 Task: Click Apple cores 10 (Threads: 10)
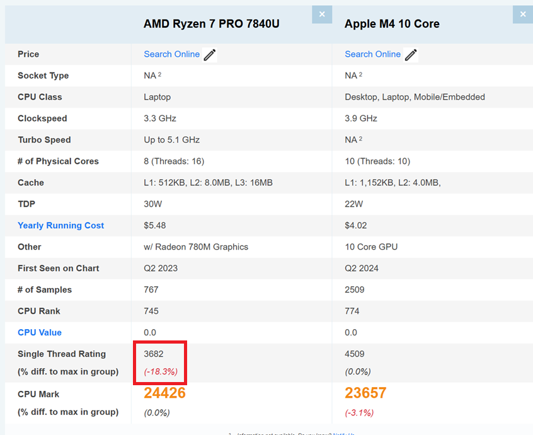(x=377, y=161)
